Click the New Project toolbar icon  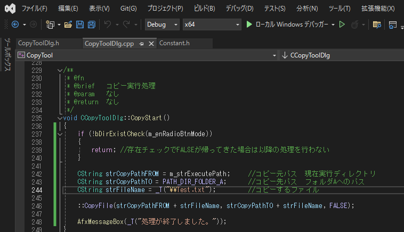[50, 24]
